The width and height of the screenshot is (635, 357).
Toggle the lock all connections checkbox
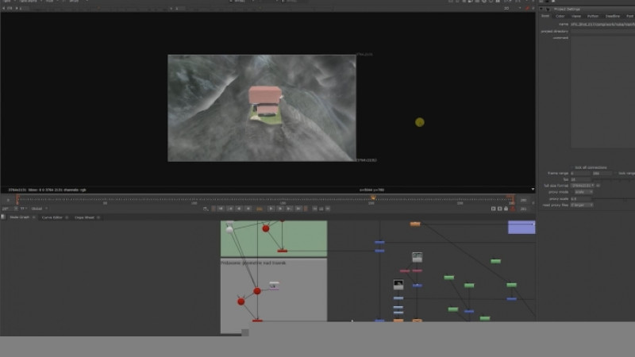click(572, 167)
